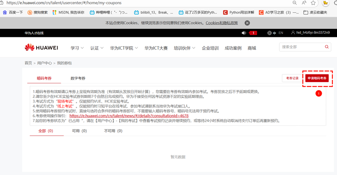Open the 华为ICT大赛 menu item
This screenshot has width=337, height=175.
click(156, 48)
